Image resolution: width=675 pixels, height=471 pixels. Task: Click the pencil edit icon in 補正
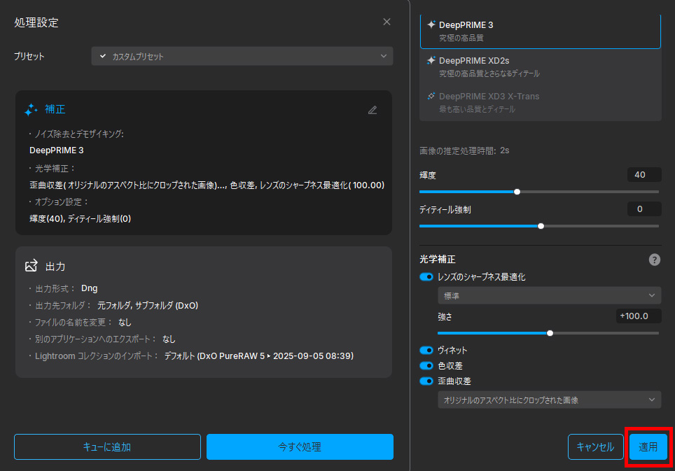coord(373,110)
